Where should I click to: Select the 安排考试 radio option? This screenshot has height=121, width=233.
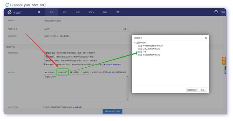pyautogui.click(x=44, y=64)
